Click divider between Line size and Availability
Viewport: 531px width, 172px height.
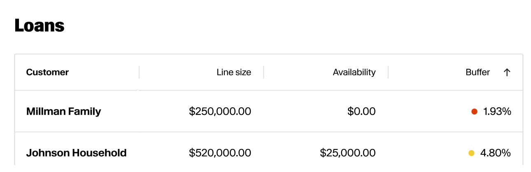(263, 72)
